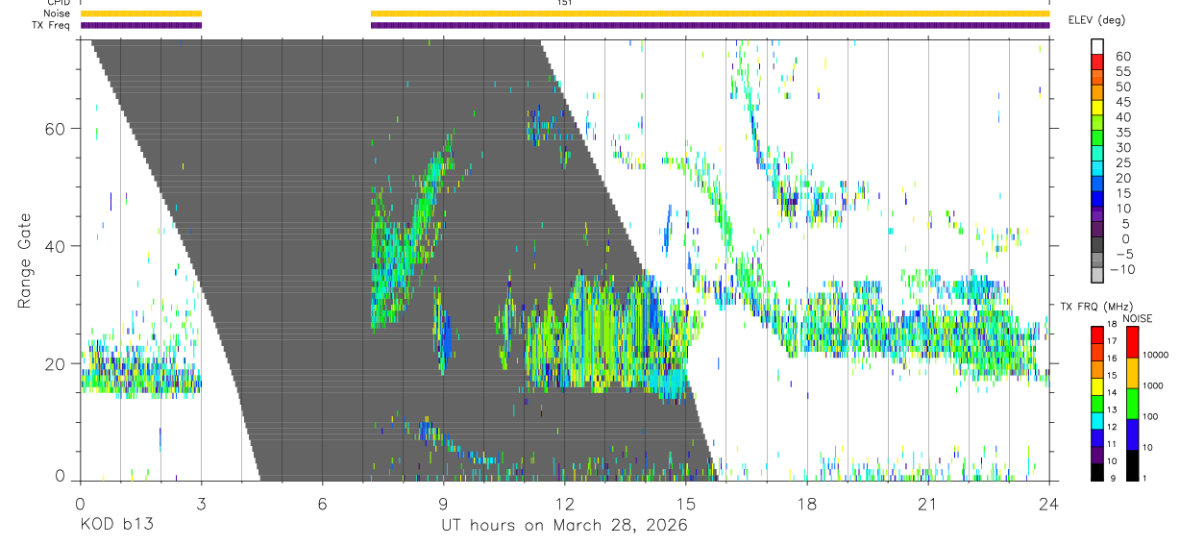
Task: Click the 'NOISE' legend title
Action: [1137, 318]
